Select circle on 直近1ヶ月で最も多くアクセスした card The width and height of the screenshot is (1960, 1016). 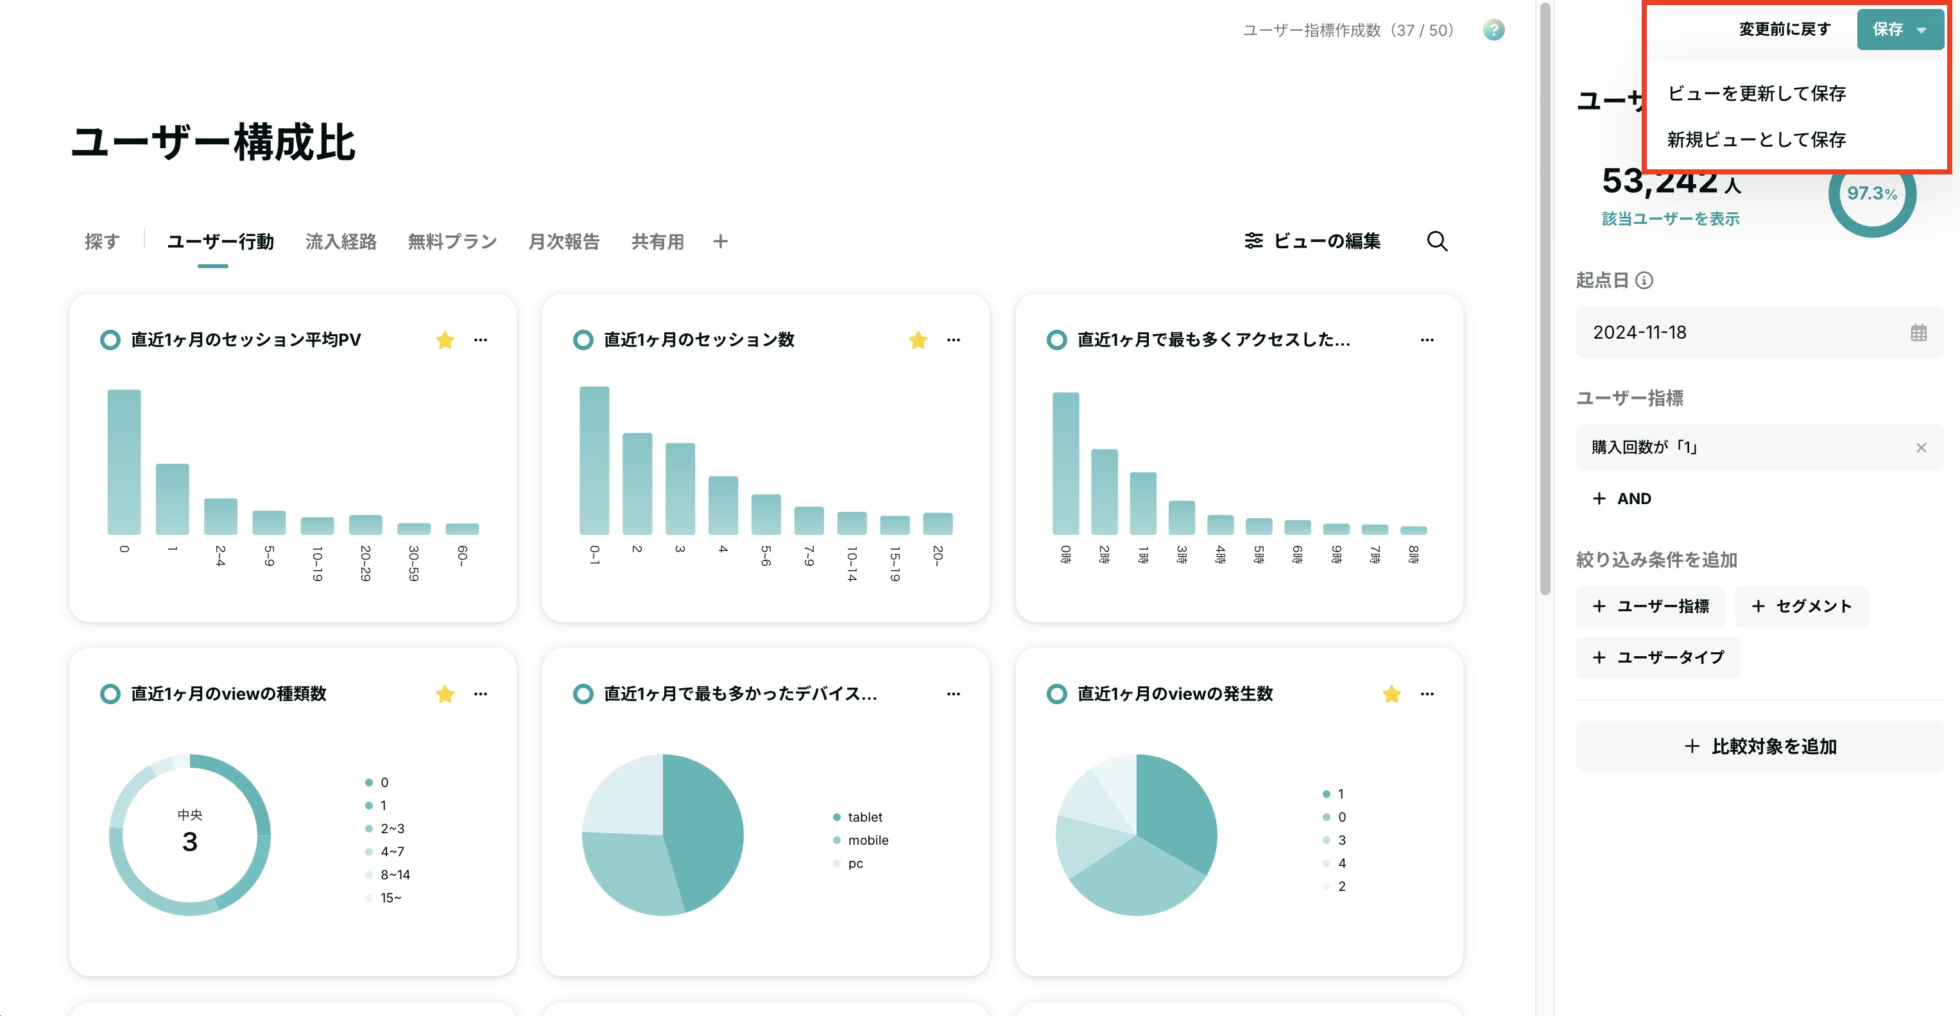(1057, 340)
